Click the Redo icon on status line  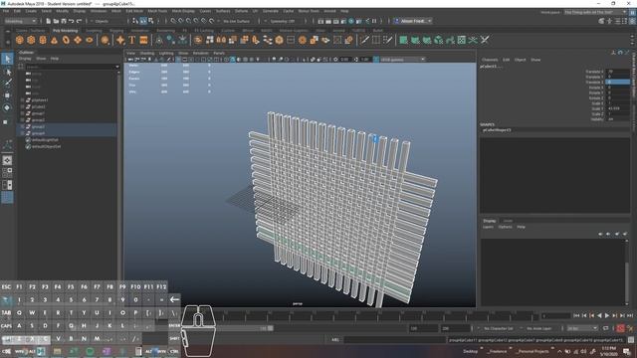(80, 21)
